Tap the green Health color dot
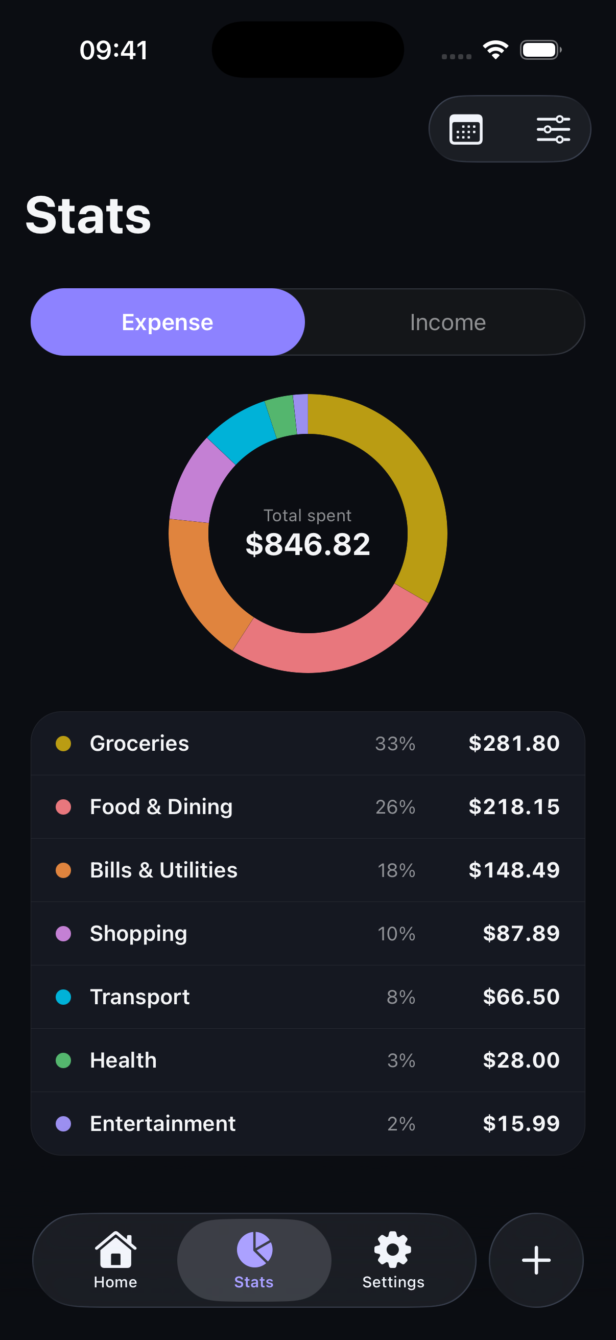The image size is (616, 1340). (x=63, y=1060)
